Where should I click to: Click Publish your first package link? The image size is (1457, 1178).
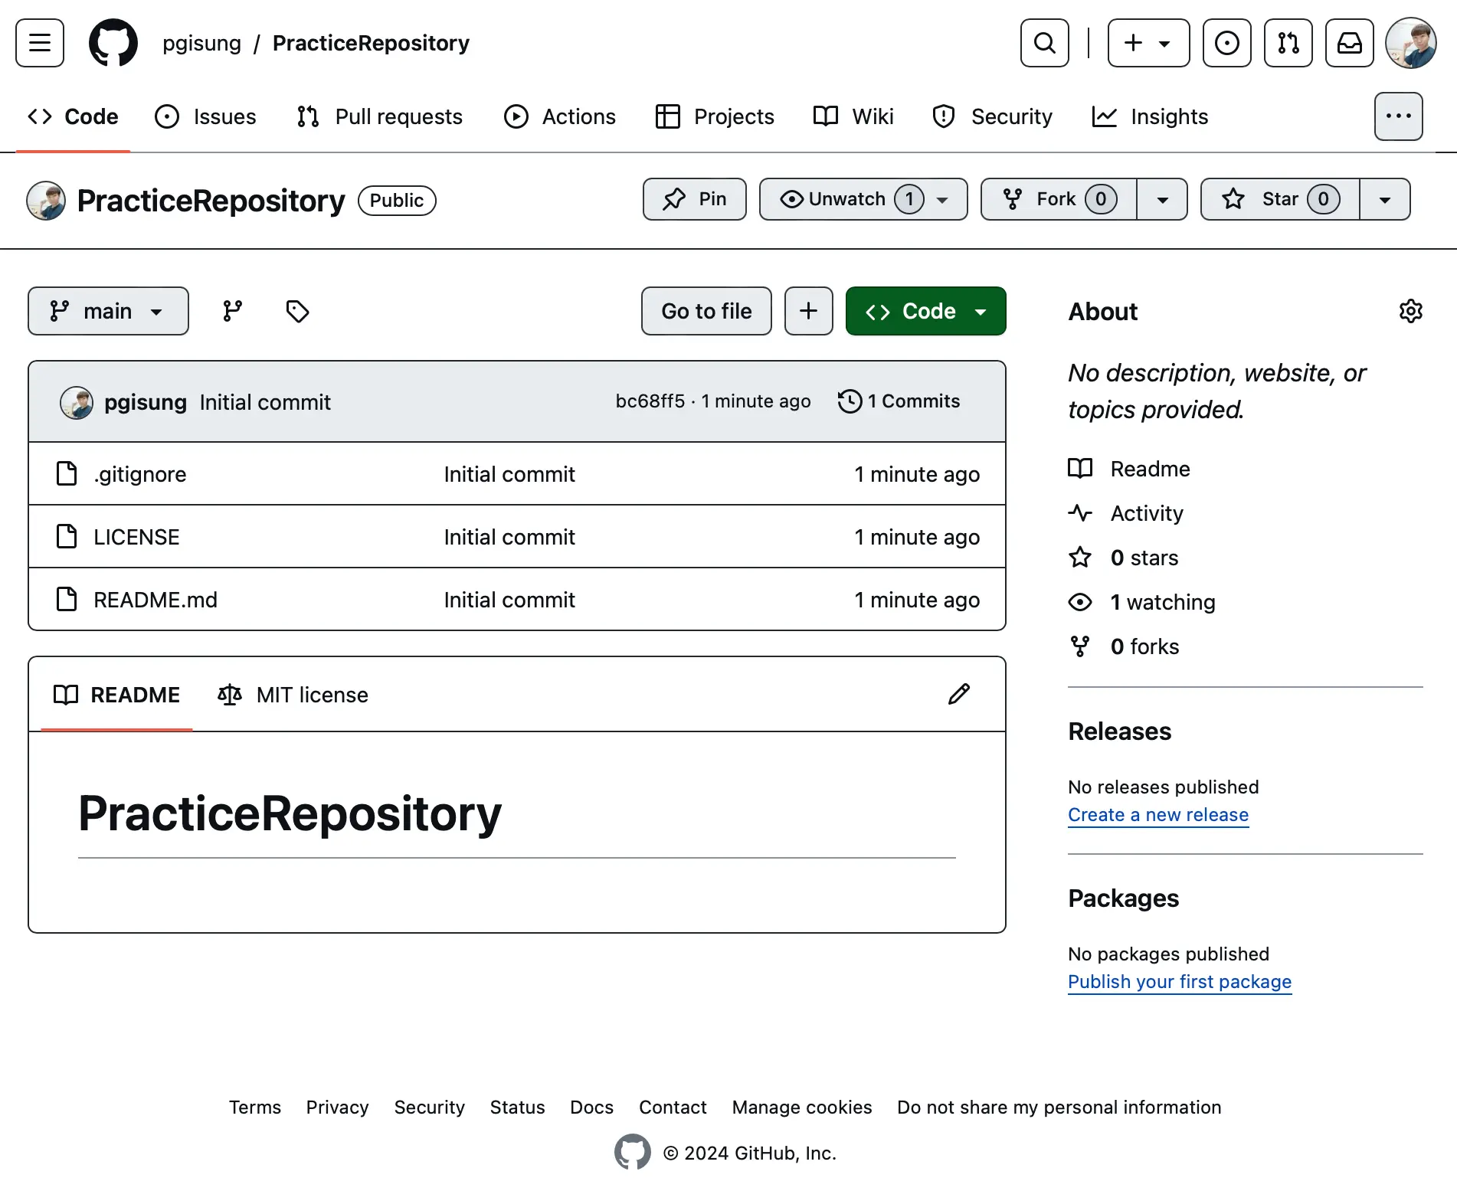(x=1180, y=982)
